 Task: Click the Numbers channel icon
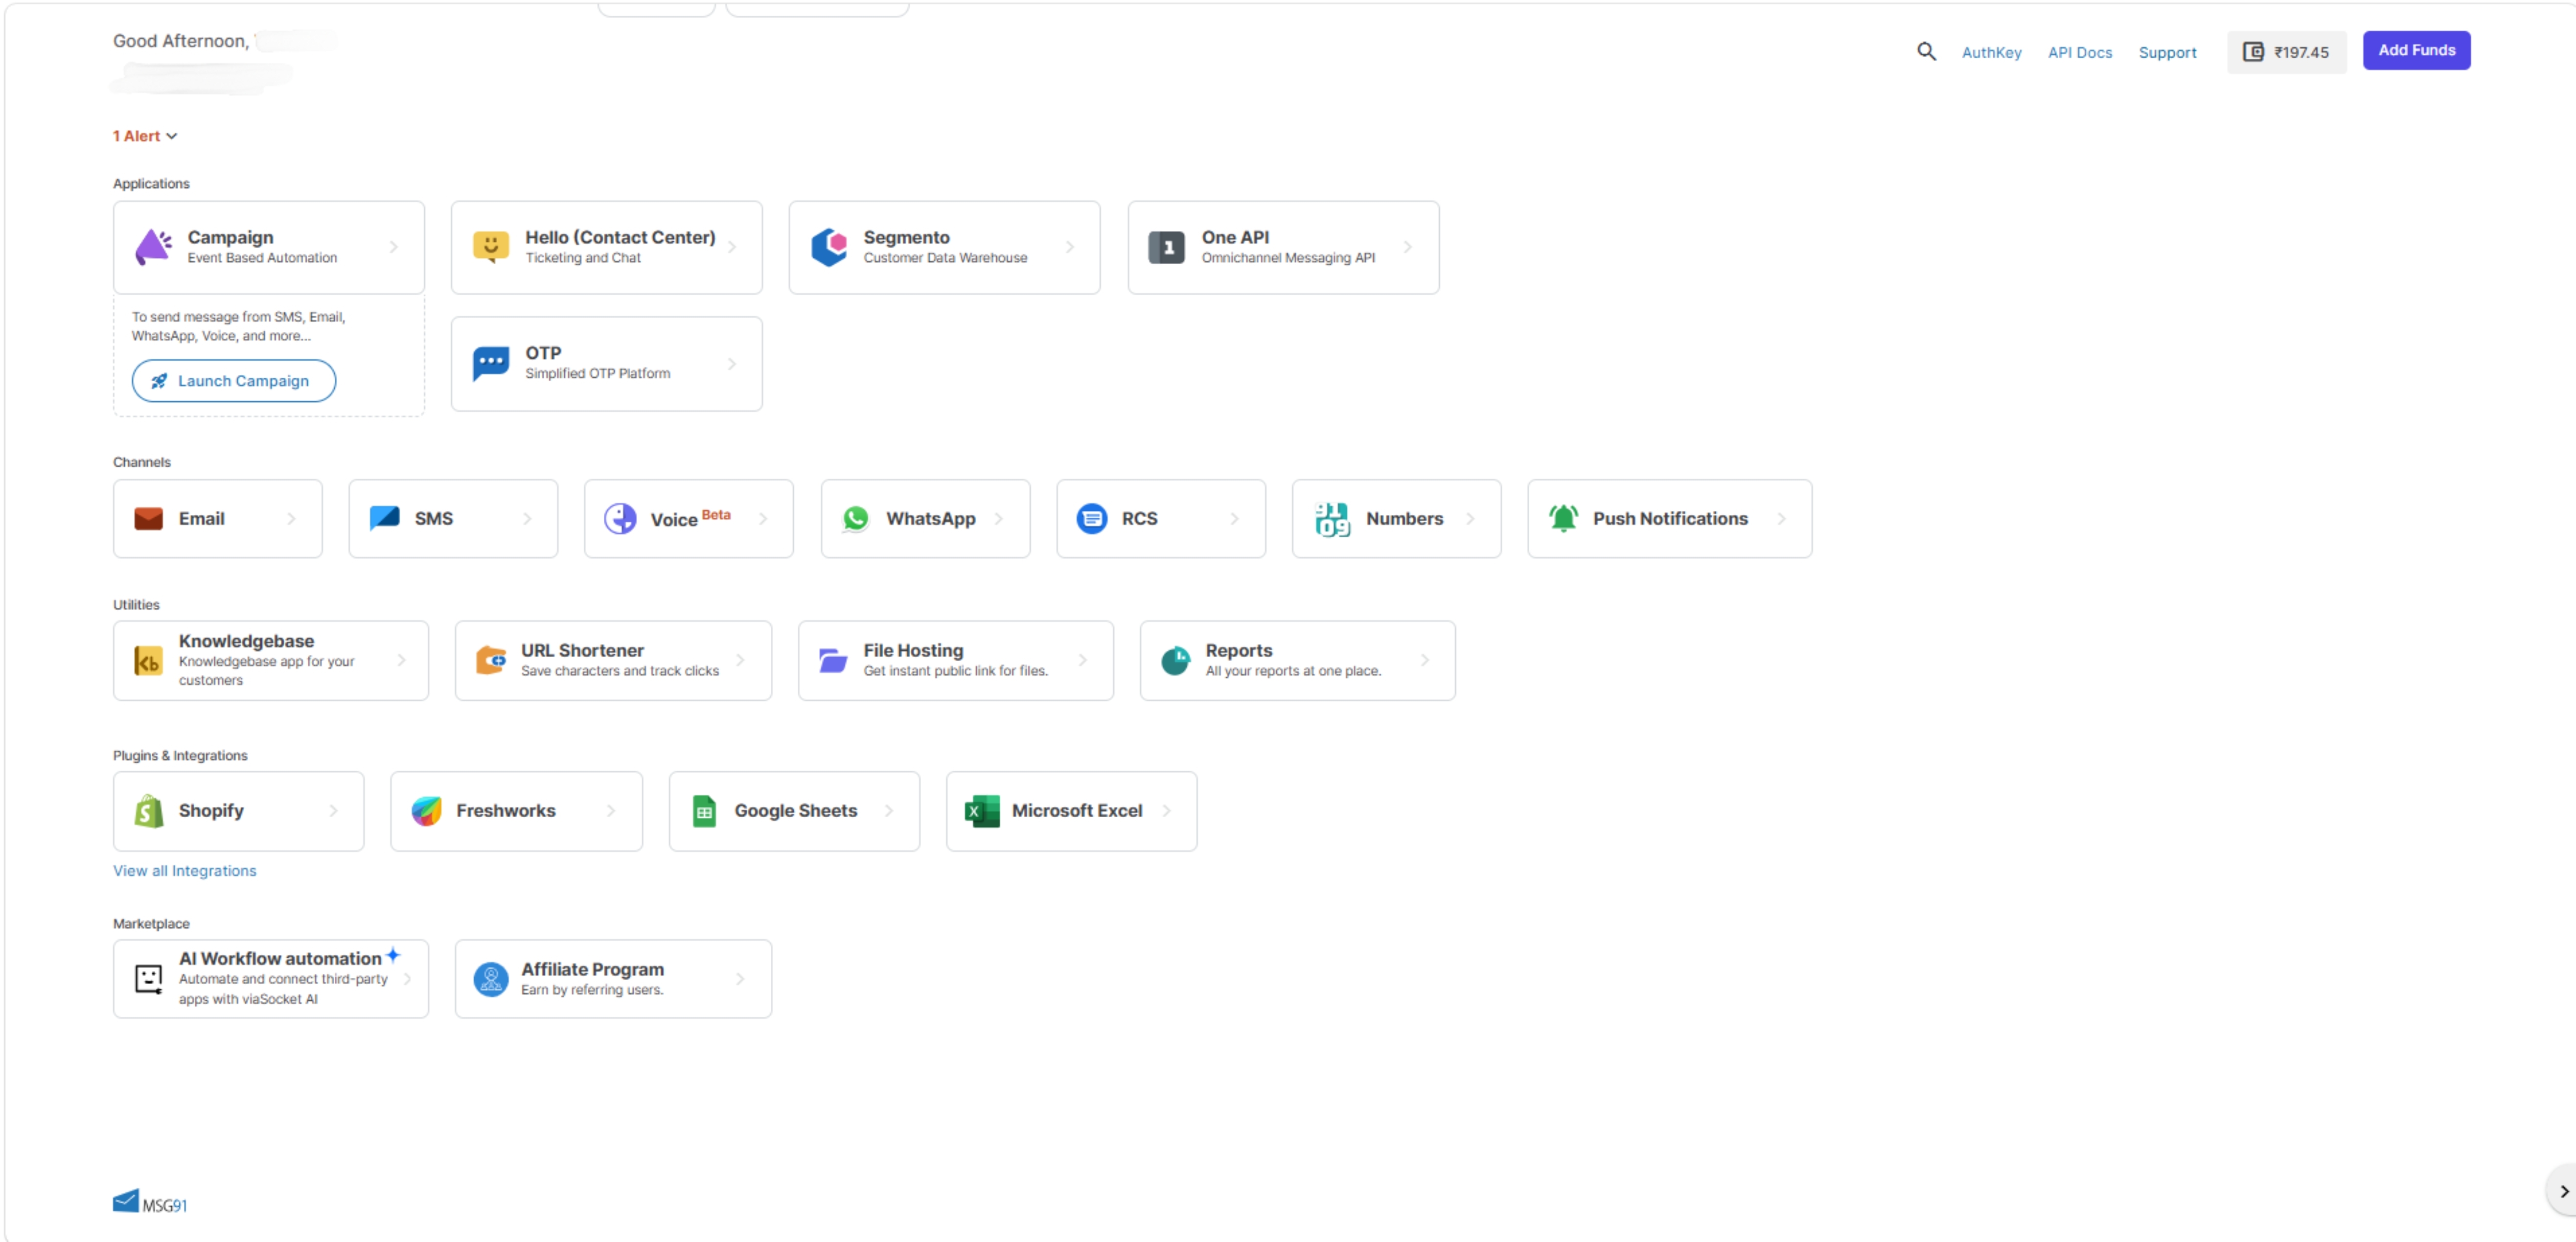(x=1332, y=519)
